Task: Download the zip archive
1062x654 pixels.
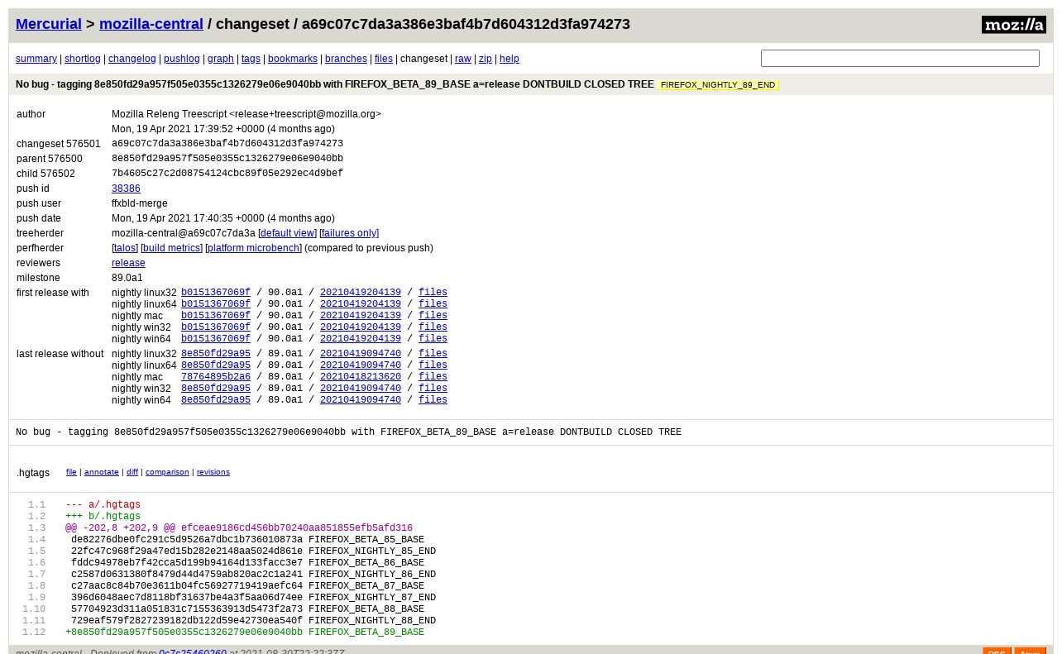Action: (x=486, y=59)
